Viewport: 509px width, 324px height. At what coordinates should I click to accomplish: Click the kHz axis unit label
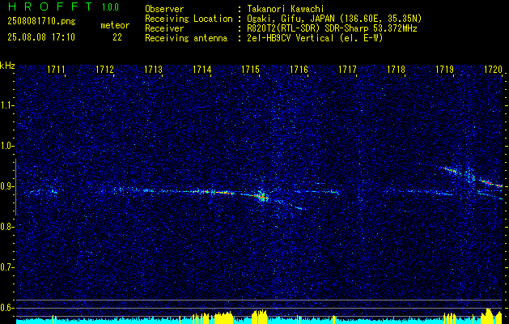pos(7,66)
